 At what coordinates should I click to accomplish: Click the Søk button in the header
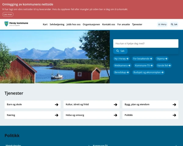pos(174,24)
